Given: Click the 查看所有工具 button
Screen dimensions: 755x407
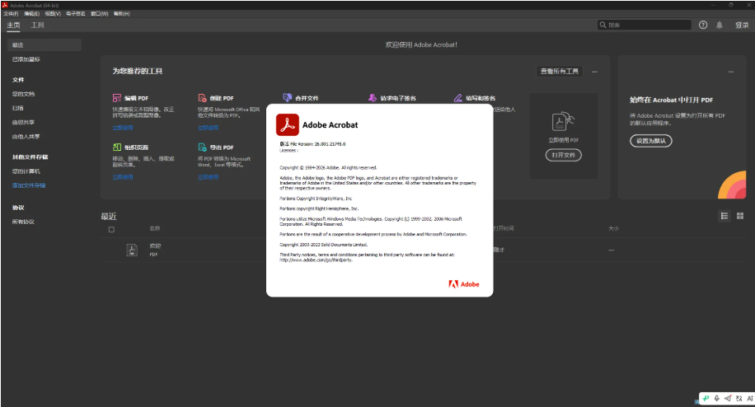Looking at the screenshot, I should coord(560,71).
